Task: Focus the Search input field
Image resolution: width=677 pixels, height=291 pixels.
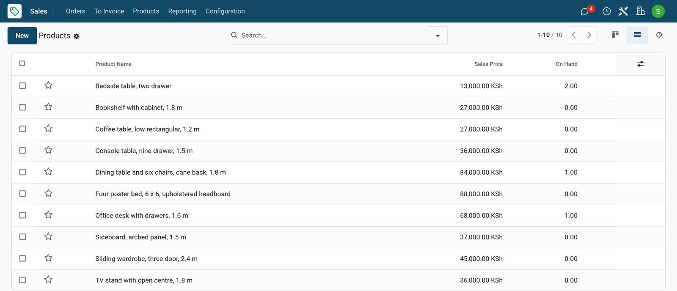Action: pos(332,36)
